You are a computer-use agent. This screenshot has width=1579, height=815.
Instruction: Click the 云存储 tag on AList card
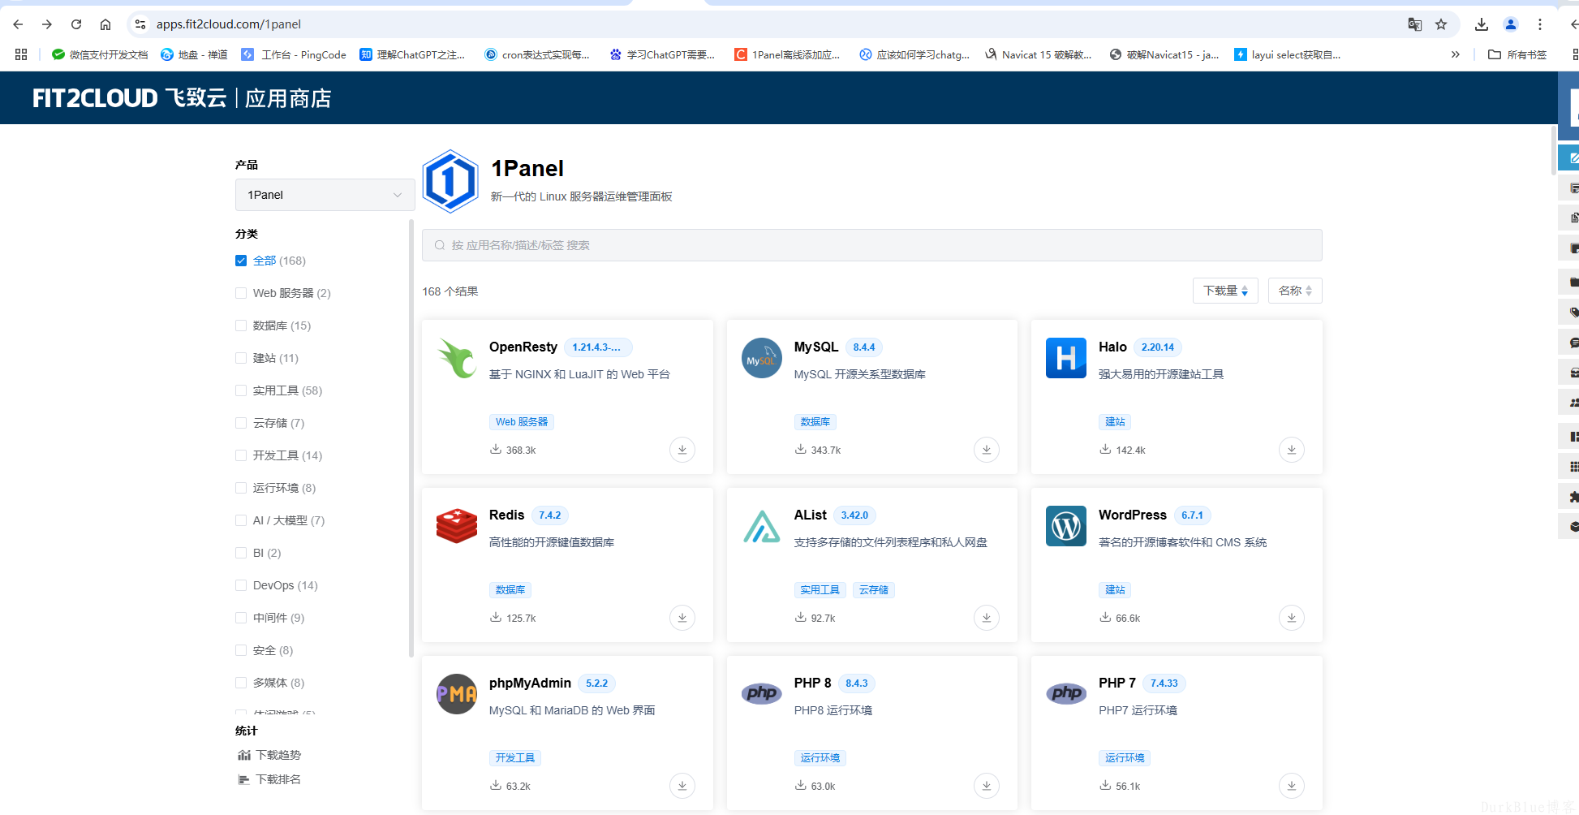coord(874,590)
